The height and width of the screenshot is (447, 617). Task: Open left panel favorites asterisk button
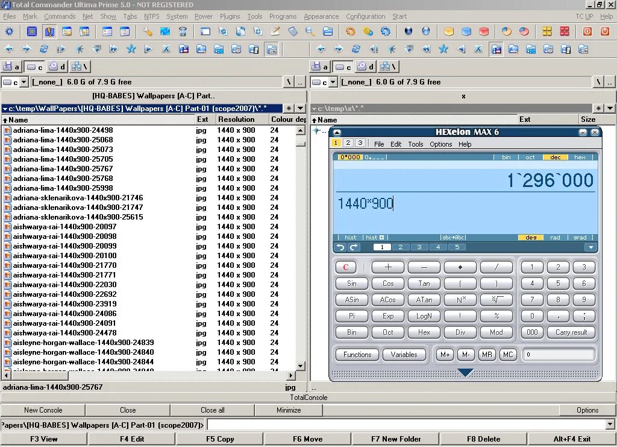click(x=289, y=109)
